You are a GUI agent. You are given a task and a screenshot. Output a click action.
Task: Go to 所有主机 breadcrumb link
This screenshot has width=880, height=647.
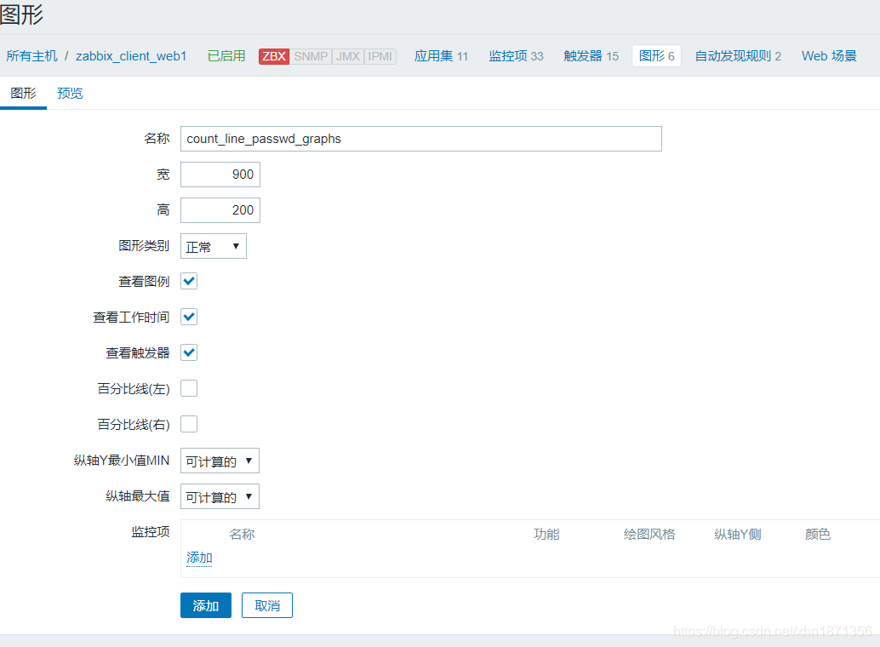32,56
